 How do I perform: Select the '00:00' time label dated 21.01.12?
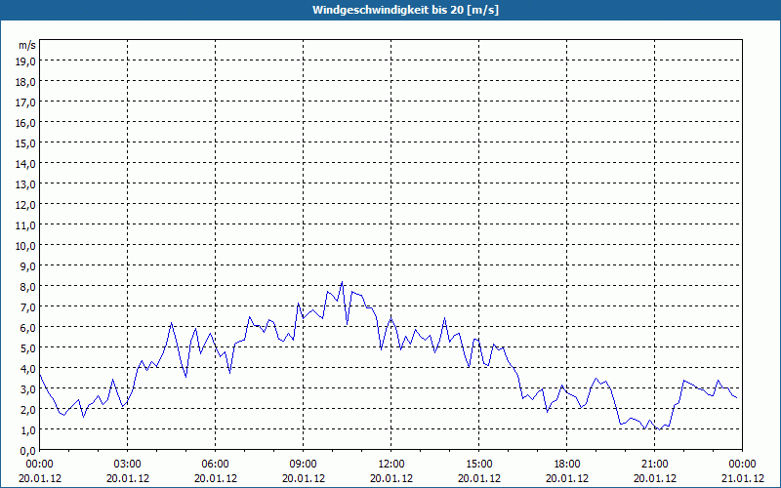[x=742, y=465]
